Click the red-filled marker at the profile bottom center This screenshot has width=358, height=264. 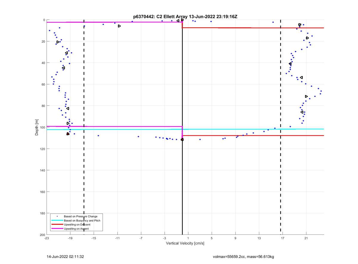click(x=182, y=140)
